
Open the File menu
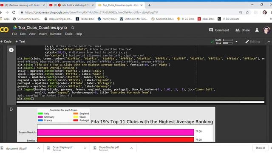click(x=14, y=34)
